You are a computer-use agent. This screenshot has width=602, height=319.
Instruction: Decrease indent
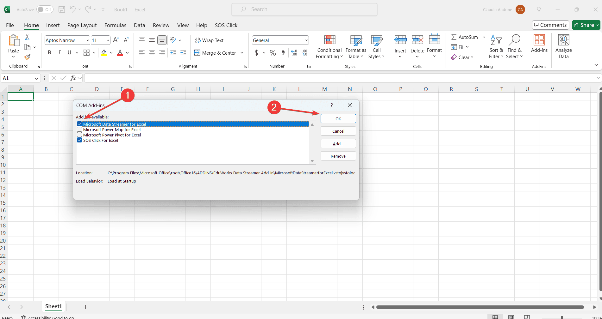[x=173, y=53]
